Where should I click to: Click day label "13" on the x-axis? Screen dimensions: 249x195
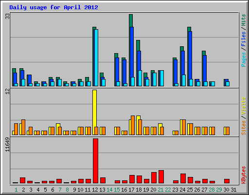click(x=102, y=190)
